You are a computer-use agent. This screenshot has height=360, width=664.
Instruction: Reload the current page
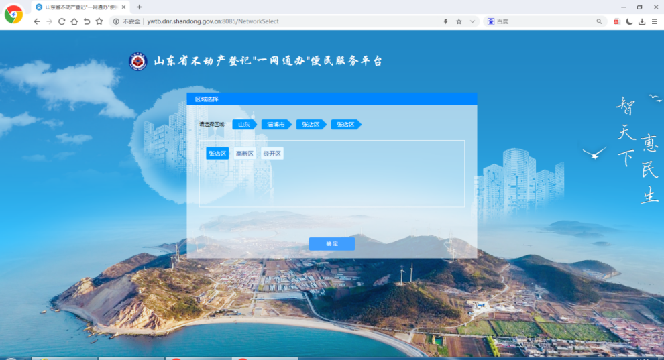click(x=62, y=21)
